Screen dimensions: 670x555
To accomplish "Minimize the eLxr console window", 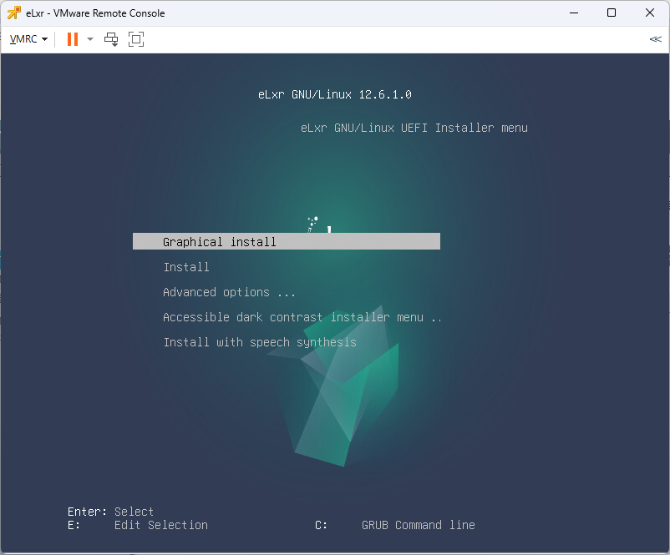I will tap(574, 13).
